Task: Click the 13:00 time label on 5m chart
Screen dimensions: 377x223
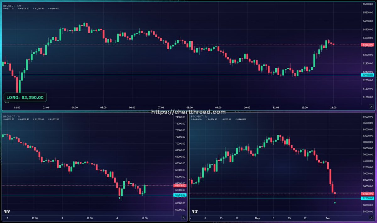Action: point(333,107)
